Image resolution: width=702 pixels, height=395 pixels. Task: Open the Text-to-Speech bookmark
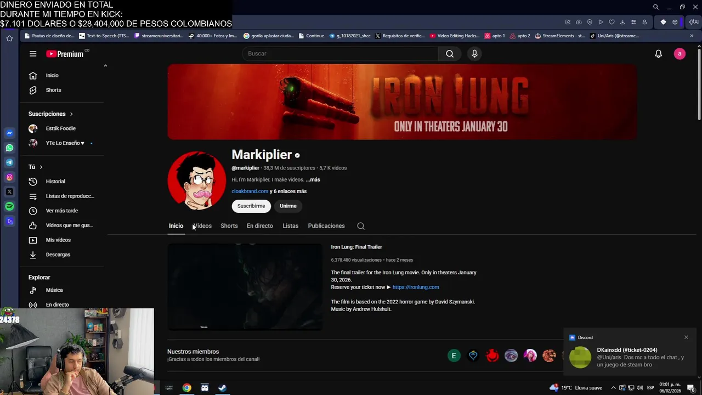(104, 36)
